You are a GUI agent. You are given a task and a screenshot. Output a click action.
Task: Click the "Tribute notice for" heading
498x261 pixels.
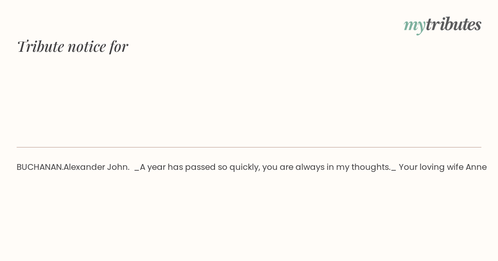tap(72, 46)
